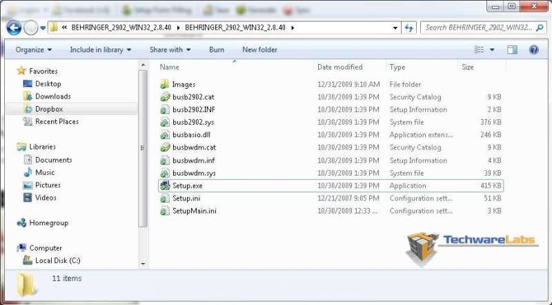
Task: Click the Music library icon
Action: click(28, 172)
